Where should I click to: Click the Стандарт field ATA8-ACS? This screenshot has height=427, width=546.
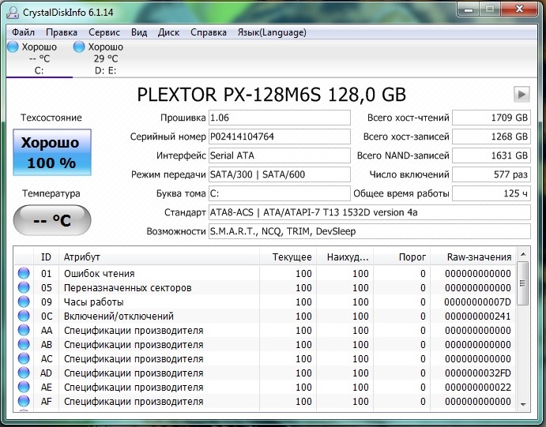[x=370, y=212]
